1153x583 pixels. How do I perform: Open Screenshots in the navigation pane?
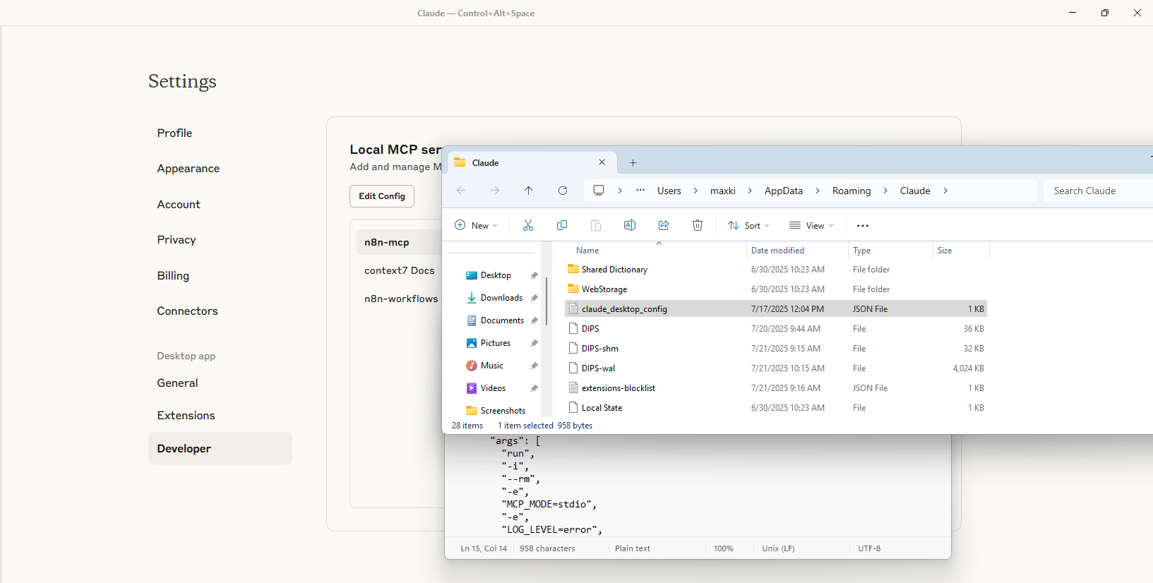(503, 411)
